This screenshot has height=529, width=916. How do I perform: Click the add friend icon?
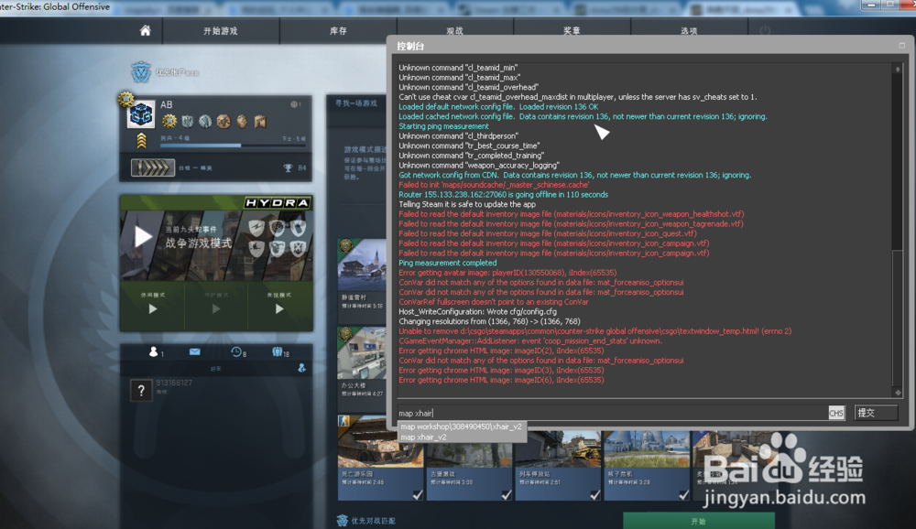(301, 369)
